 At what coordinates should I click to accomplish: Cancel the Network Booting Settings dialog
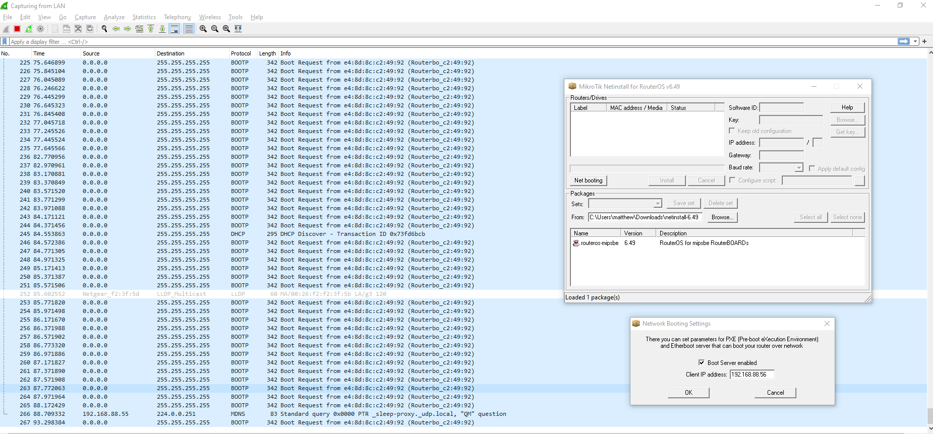tap(775, 393)
